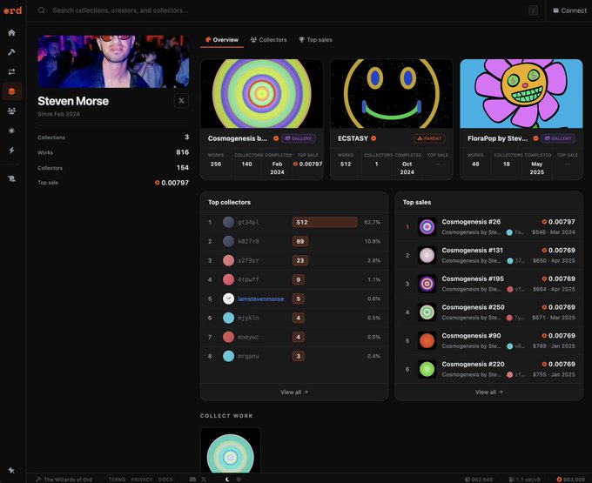Open the iamstevenmorse collector link
592x483 pixels.
(261, 299)
